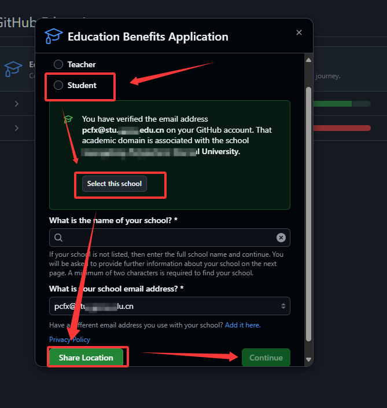Open the school email address dropdown

pyautogui.click(x=169, y=306)
